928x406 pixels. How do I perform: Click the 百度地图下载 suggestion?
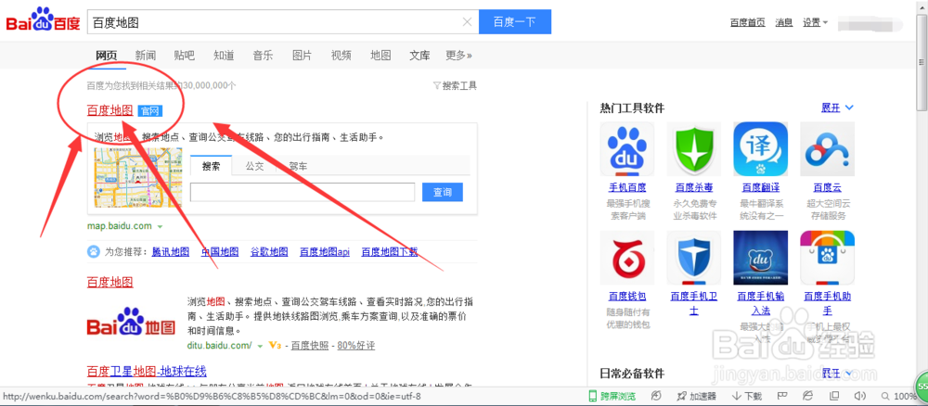pyautogui.click(x=390, y=252)
